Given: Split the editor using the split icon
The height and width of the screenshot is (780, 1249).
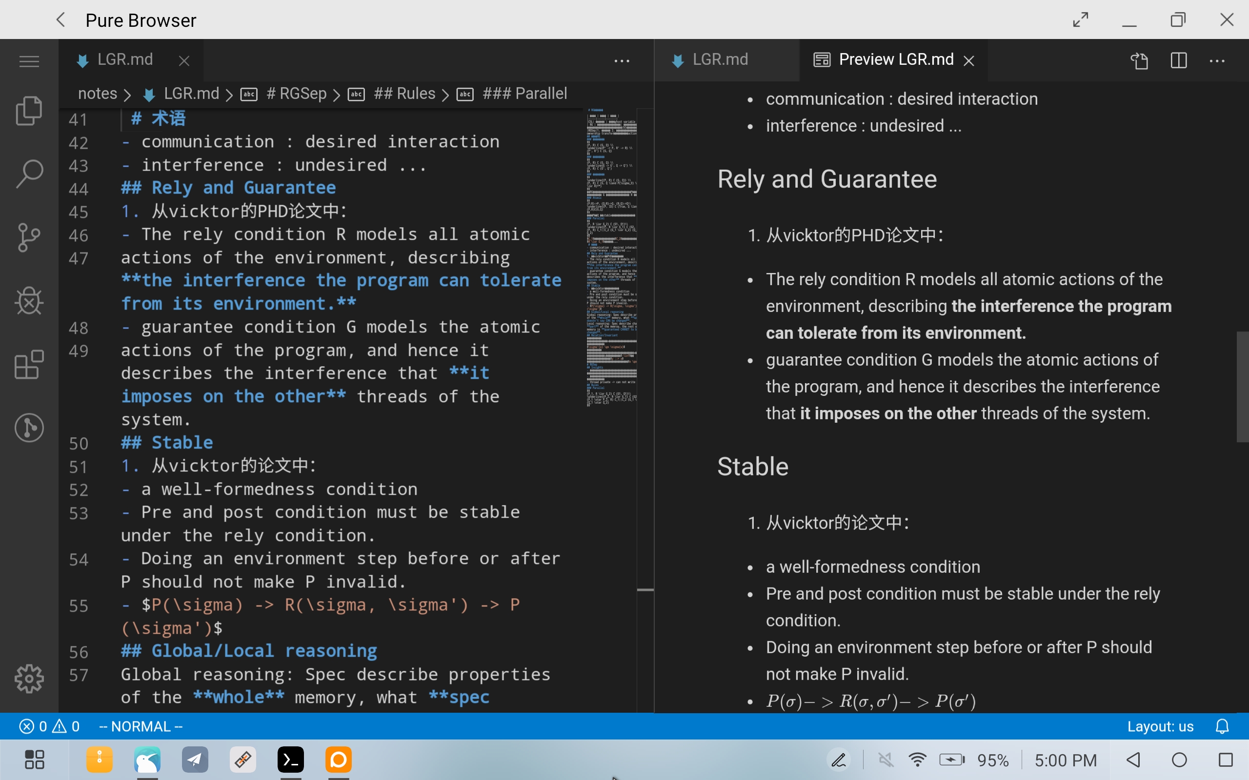Looking at the screenshot, I should pyautogui.click(x=1179, y=60).
